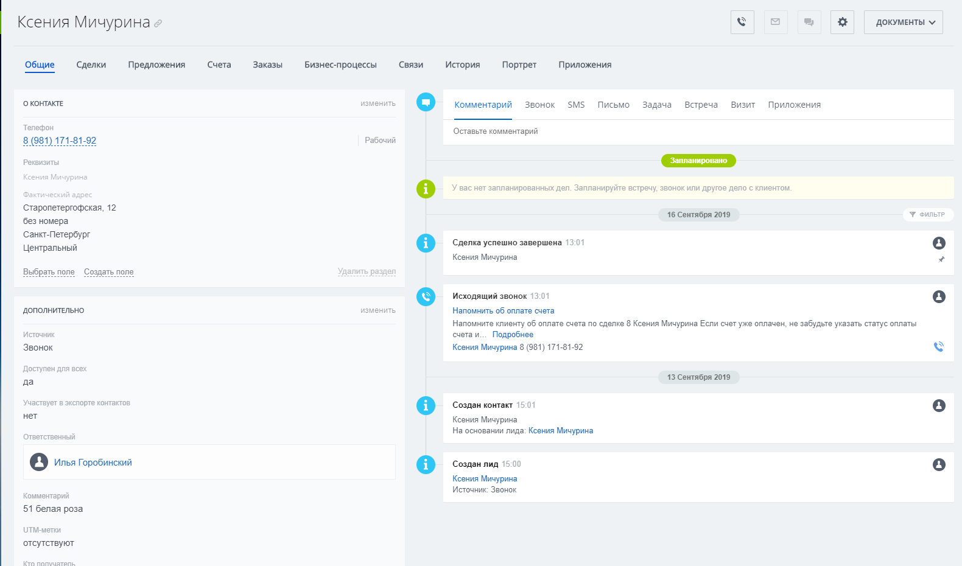
Task: Click the email envelope icon in header
Action: coord(775,22)
